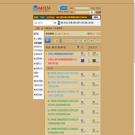Open the search type dropdown
Image resolution: width=135 pixels, height=135 pixels.
click(x=55, y=23)
